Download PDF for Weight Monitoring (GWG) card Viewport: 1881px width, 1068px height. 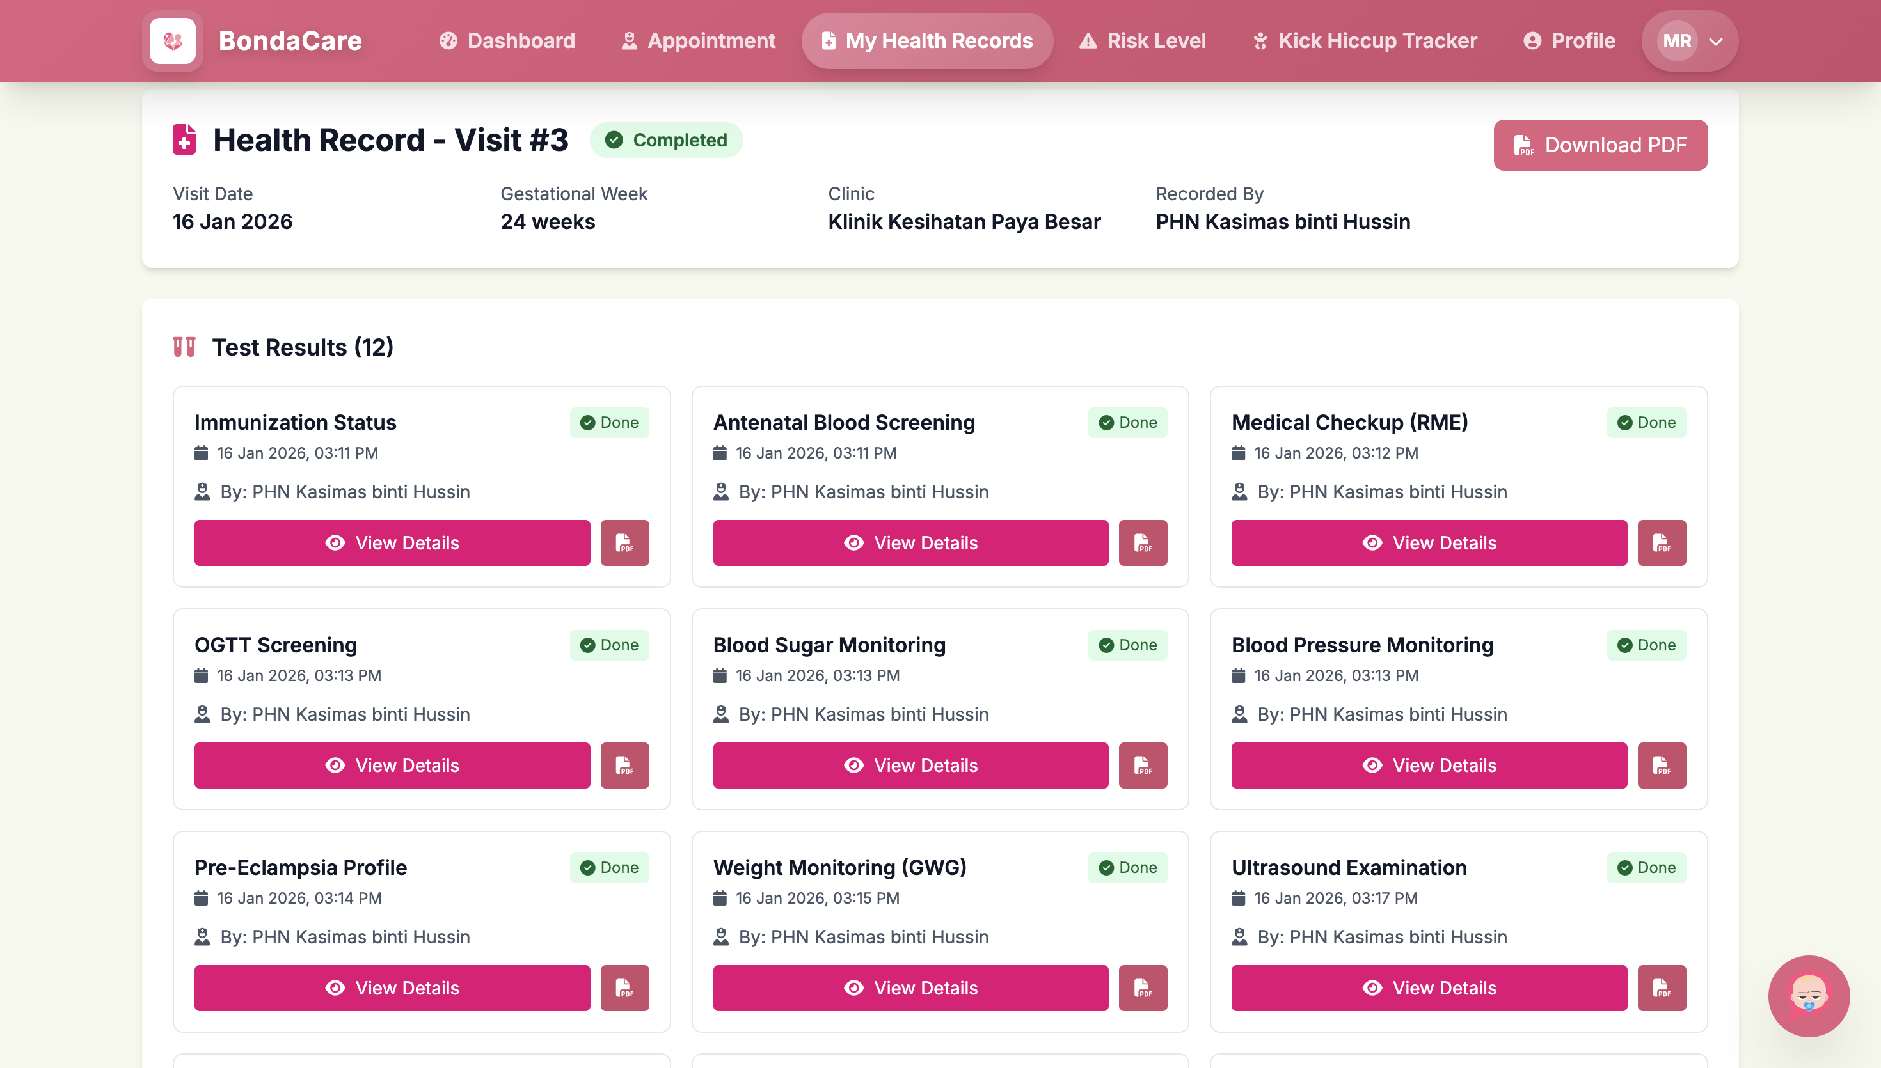pos(1142,988)
